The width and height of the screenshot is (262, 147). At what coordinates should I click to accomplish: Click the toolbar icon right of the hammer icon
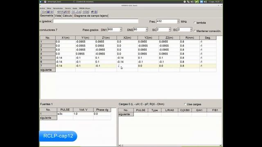point(96,12)
